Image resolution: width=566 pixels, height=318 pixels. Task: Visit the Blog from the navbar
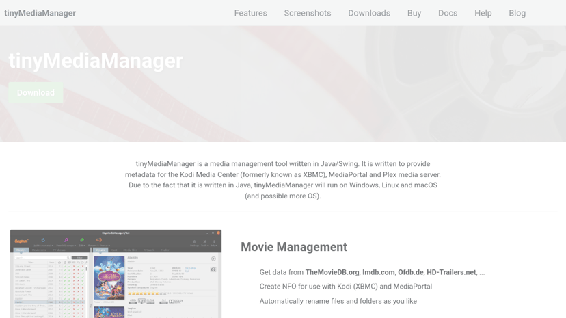517,13
